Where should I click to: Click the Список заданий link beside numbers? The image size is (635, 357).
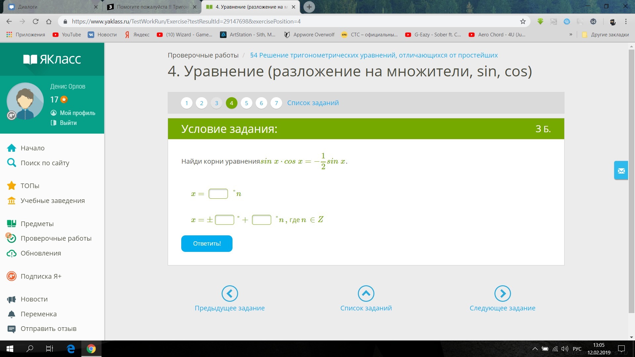pyautogui.click(x=313, y=103)
